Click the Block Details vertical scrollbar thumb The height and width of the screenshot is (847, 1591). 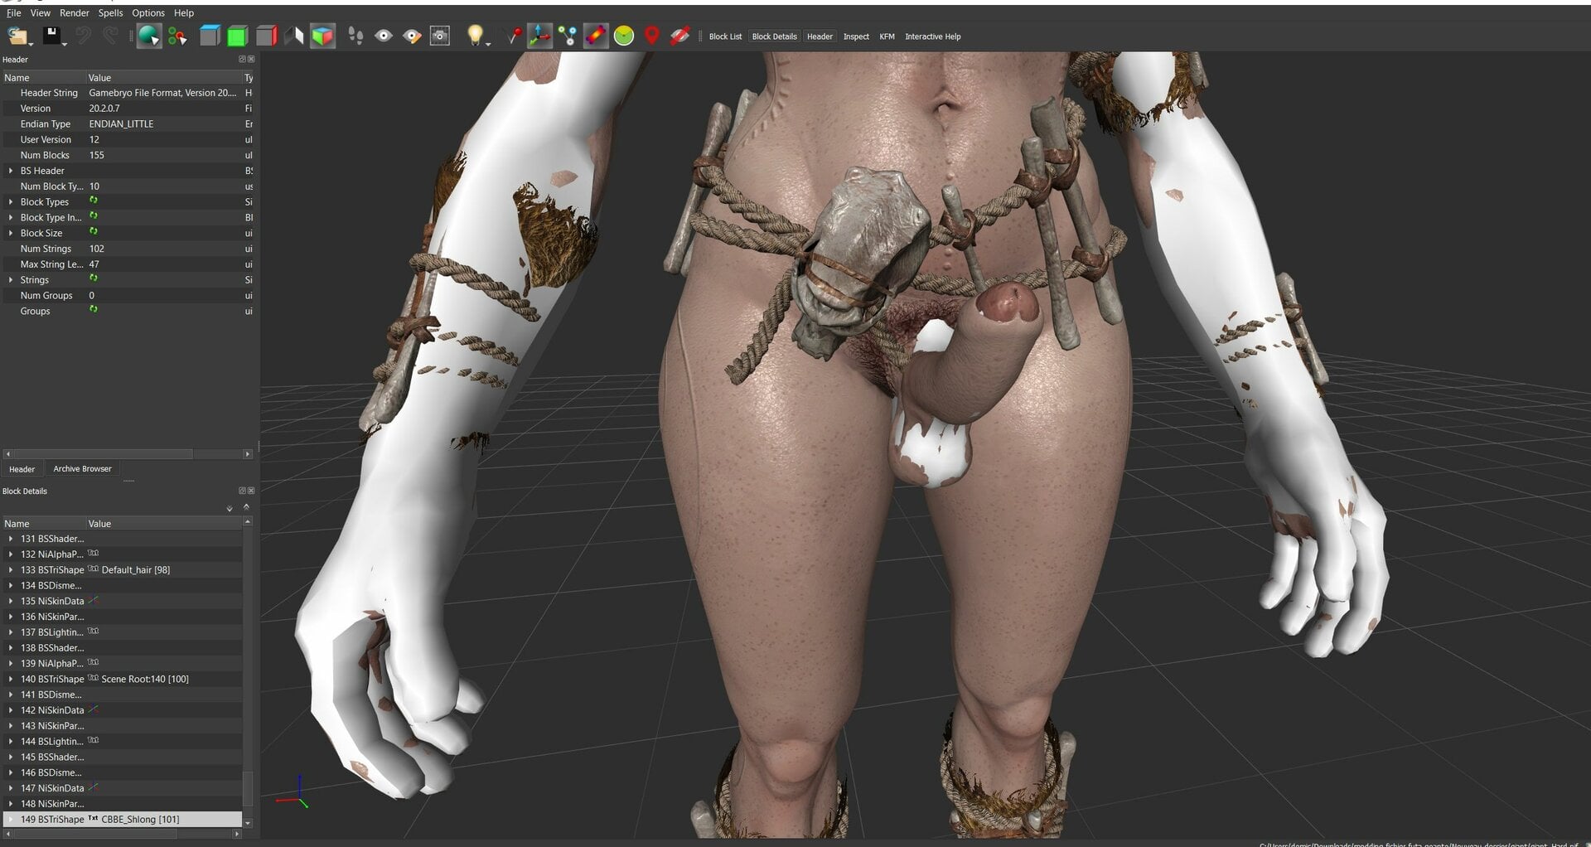pyautogui.click(x=247, y=788)
